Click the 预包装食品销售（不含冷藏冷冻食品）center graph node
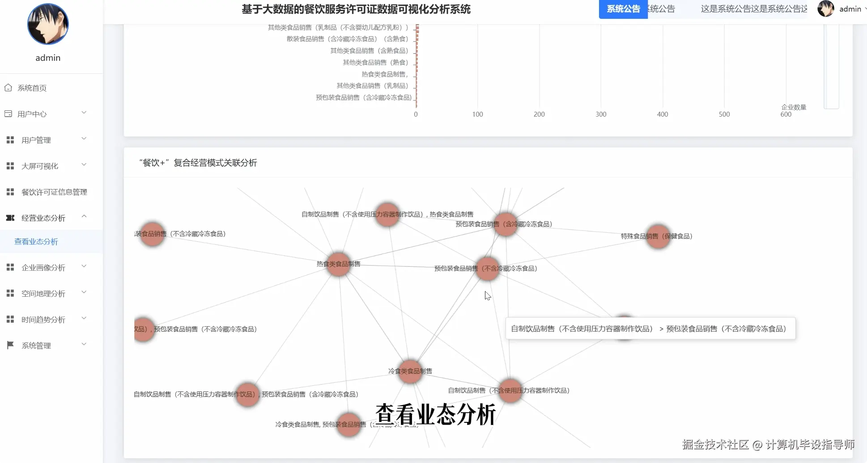The height and width of the screenshot is (463, 867). (487, 268)
